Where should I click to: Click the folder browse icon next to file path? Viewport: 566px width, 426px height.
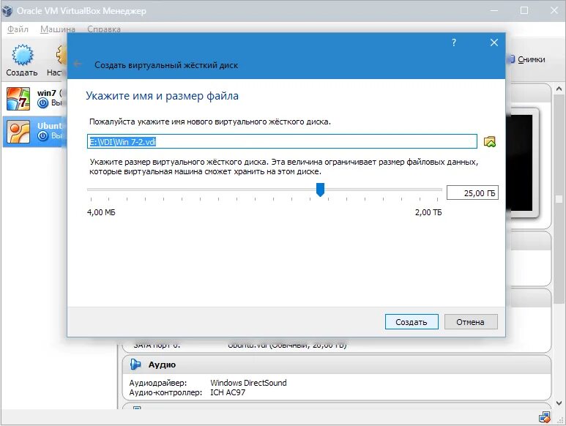[489, 141]
